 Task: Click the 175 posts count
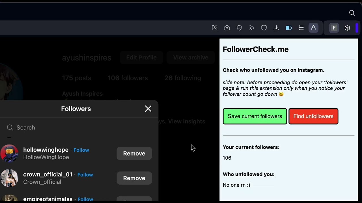coord(77,78)
